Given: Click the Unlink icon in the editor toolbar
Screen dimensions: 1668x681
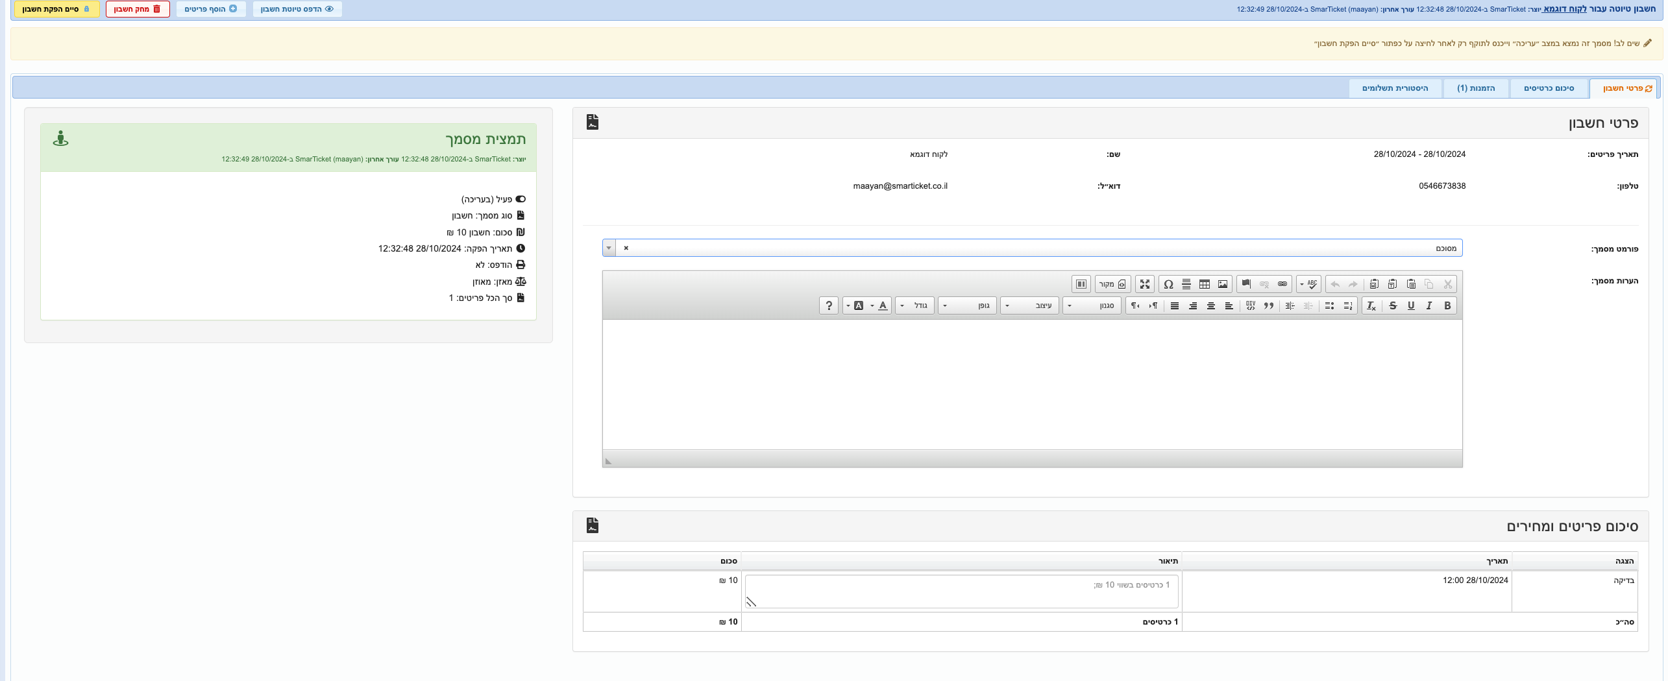Looking at the screenshot, I should click(x=1264, y=284).
